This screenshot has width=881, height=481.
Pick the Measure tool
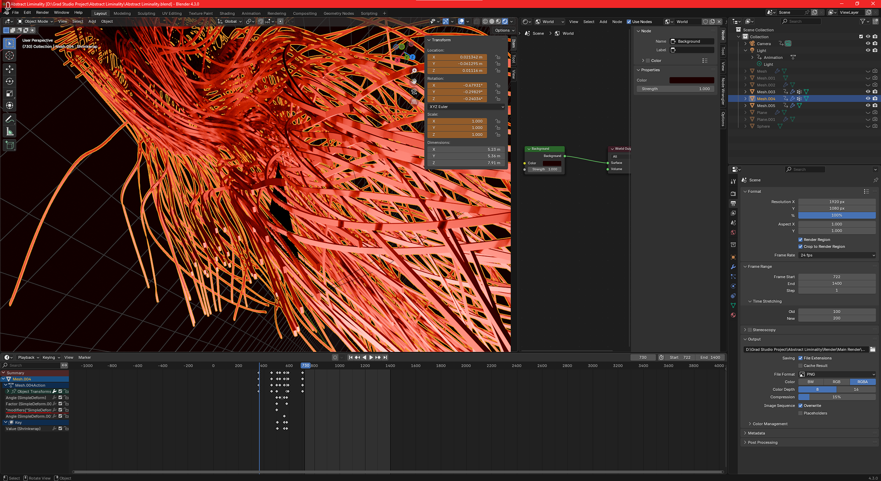tap(10, 132)
